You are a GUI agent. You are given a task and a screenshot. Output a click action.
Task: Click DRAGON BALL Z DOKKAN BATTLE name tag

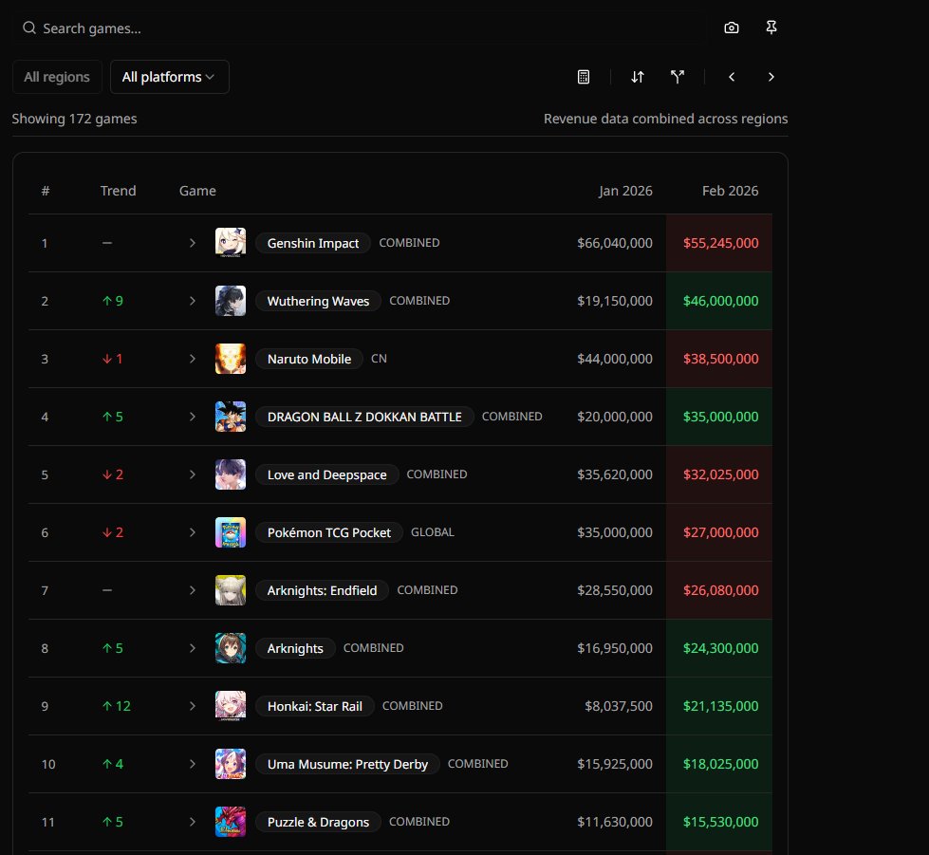click(364, 417)
